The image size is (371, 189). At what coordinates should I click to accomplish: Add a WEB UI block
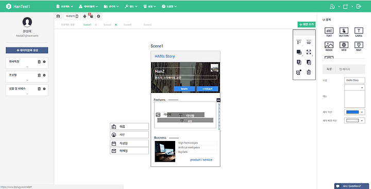344,46
